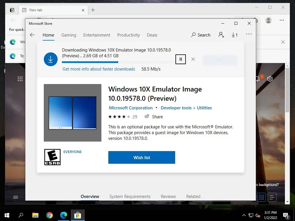Open Downloads and updates indicator

click(x=235, y=35)
